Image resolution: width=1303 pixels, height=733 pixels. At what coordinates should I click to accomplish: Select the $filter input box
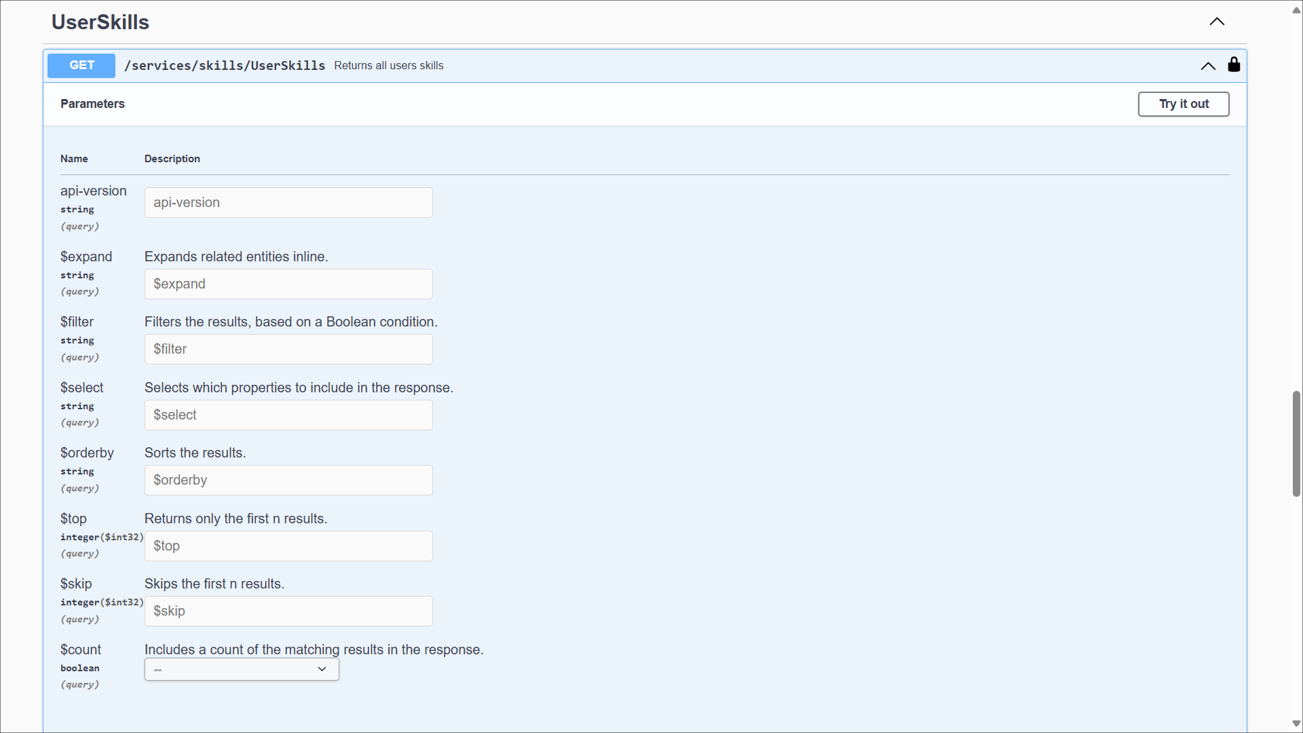288,350
